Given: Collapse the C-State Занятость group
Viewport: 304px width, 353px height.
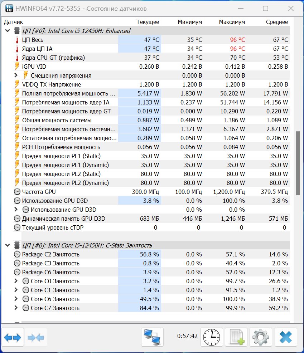Looking at the screenshot, I should click(x=8, y=245).
